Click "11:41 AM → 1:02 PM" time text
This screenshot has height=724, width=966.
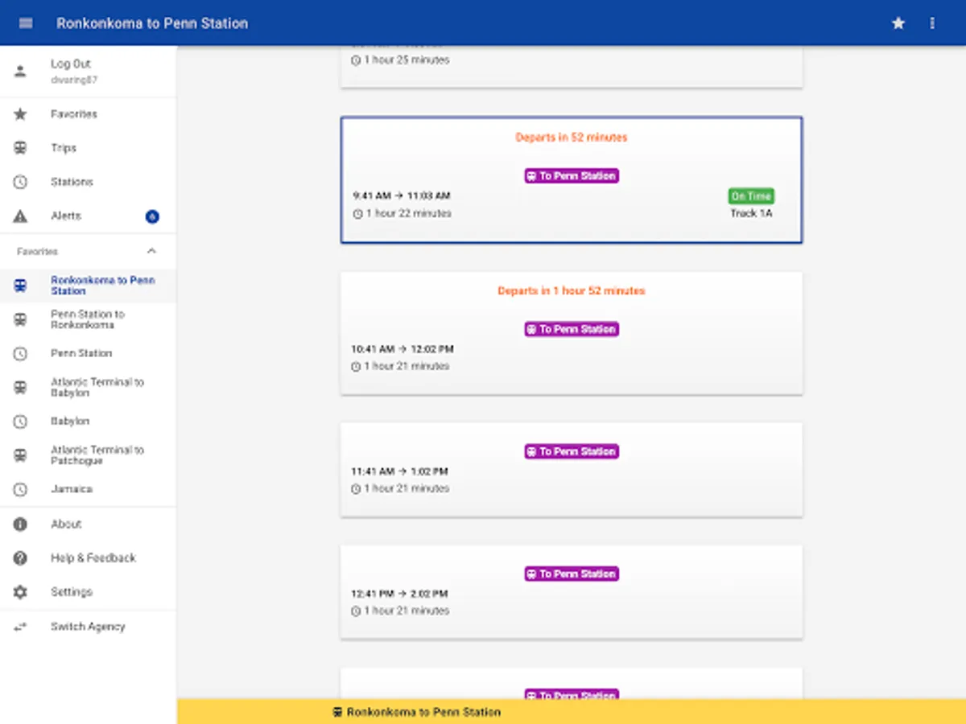[x=399, y=471]
